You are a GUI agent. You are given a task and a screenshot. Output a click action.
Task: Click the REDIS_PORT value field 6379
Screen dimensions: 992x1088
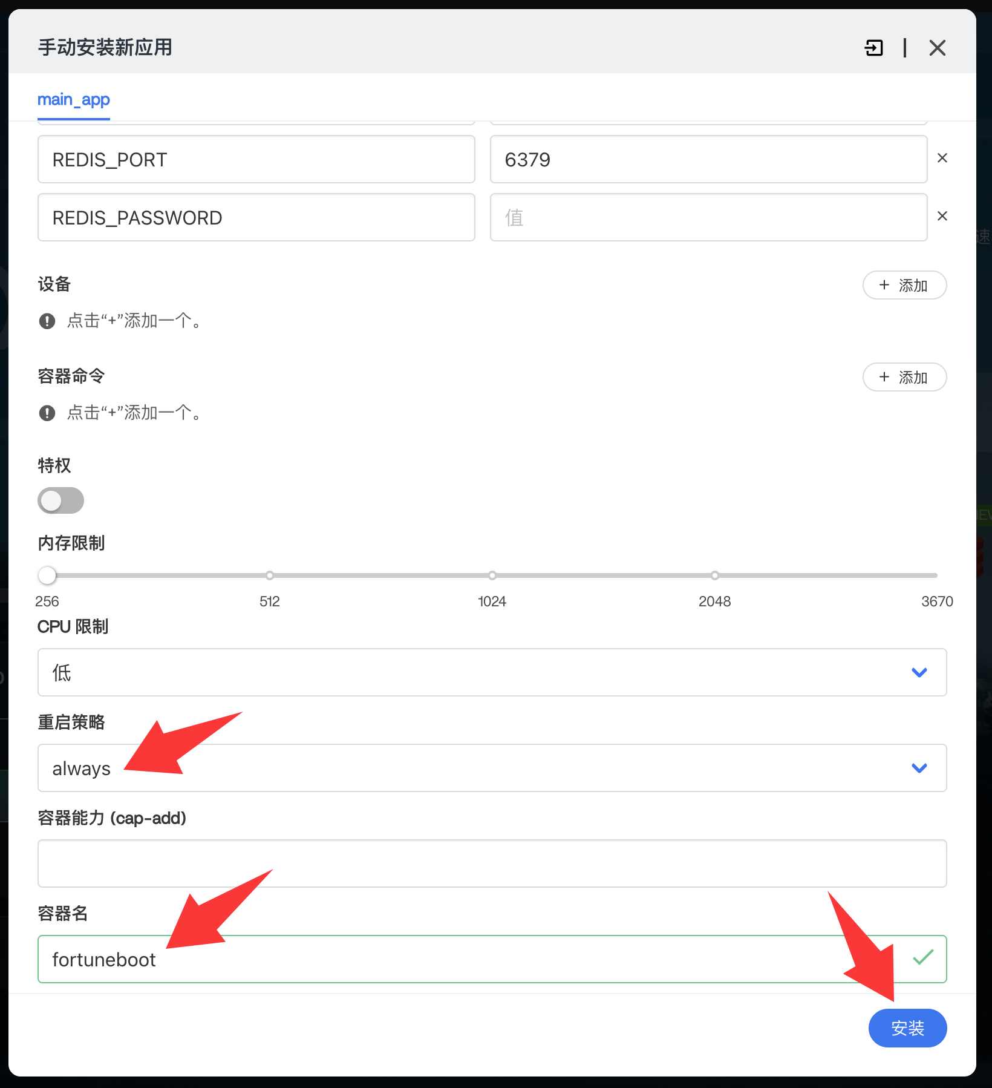click(x=708, y=159)
